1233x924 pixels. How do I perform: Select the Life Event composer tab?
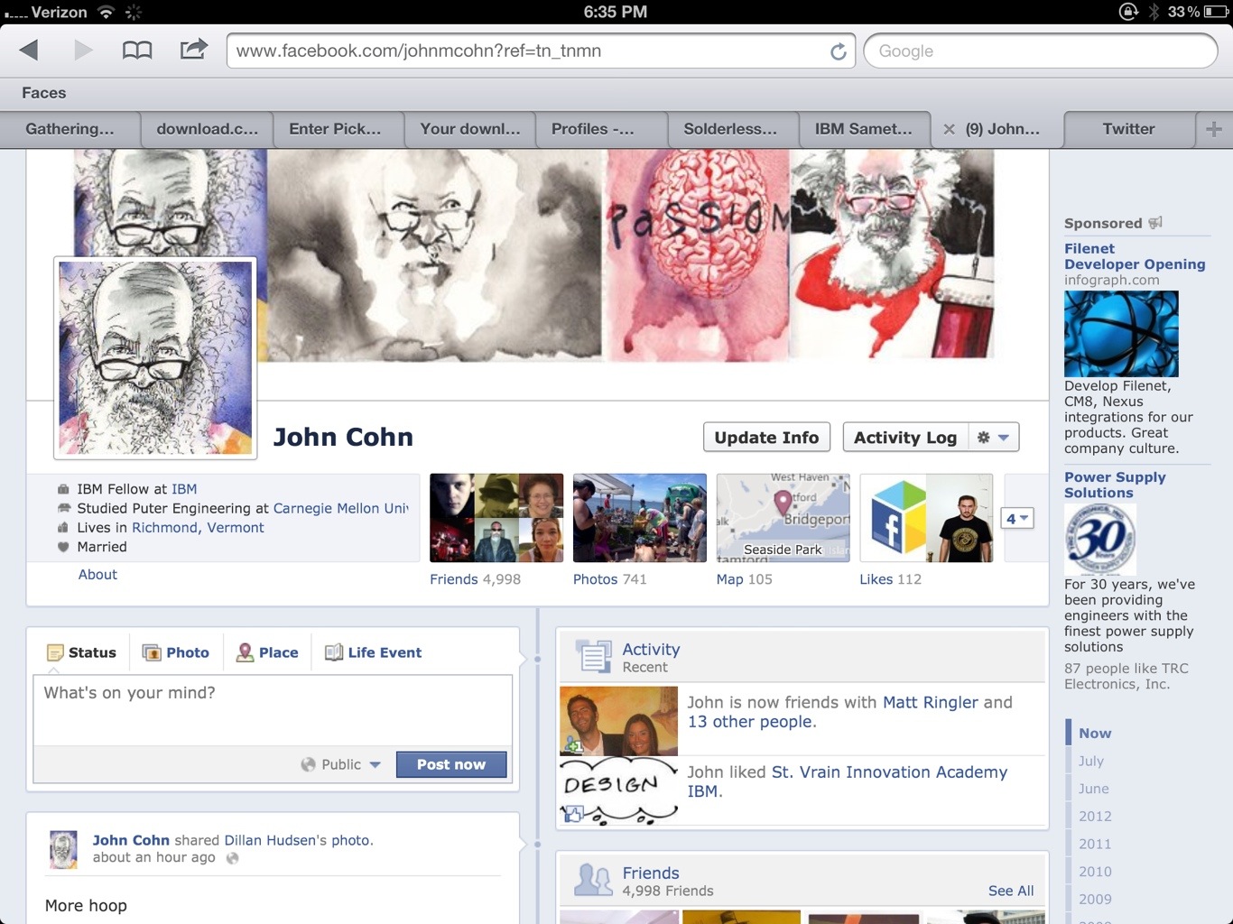374,652
